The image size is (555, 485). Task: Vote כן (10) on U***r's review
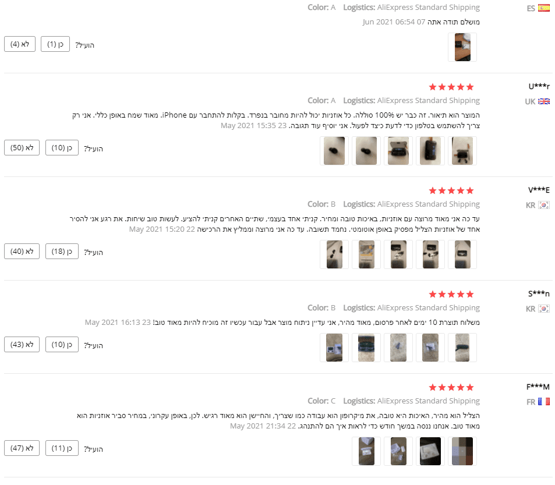(x=62, y=148)
